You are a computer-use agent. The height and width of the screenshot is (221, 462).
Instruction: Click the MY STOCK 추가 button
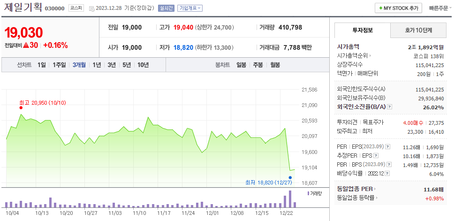[x=398, y=8]
